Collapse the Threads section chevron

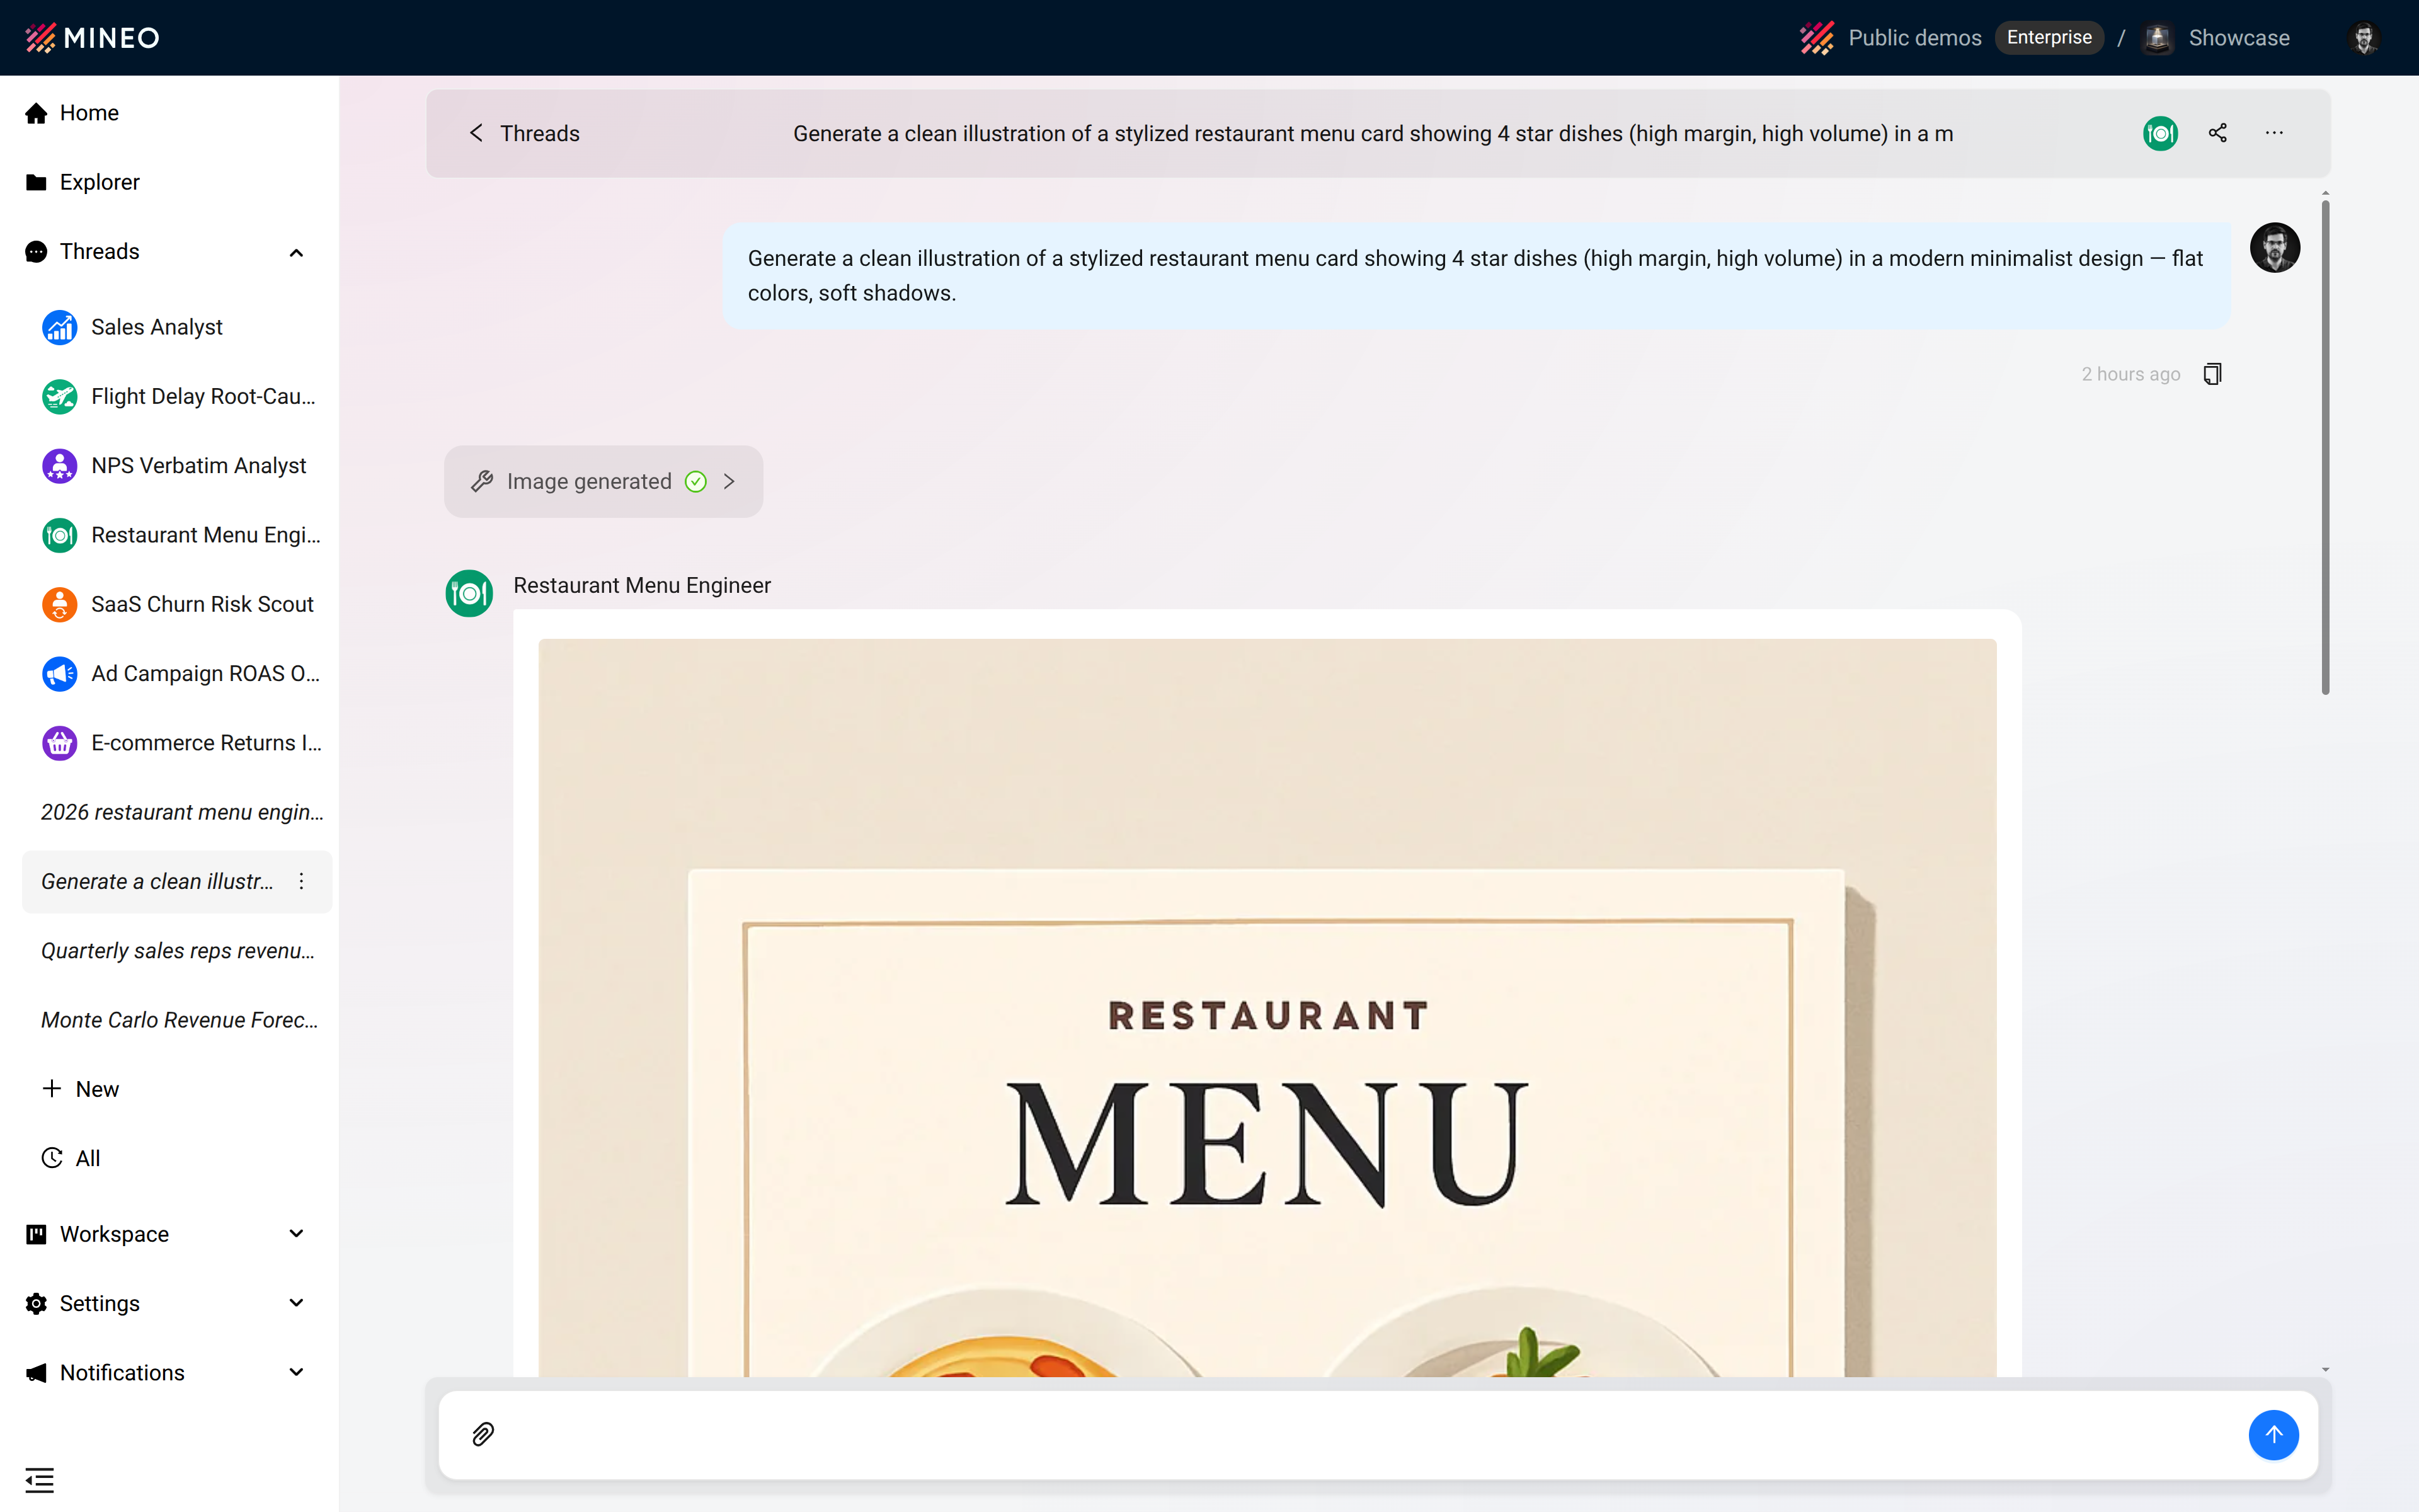(x=296, y=252)
